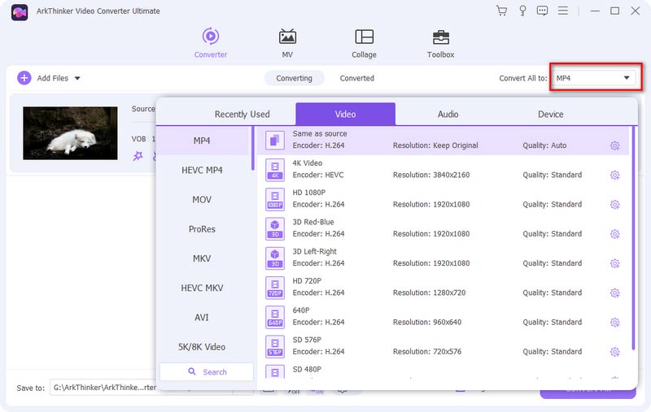This screenshot has height=412, width=651.
Task: Click the key registration icon
Action: click(x=522, y=11)
